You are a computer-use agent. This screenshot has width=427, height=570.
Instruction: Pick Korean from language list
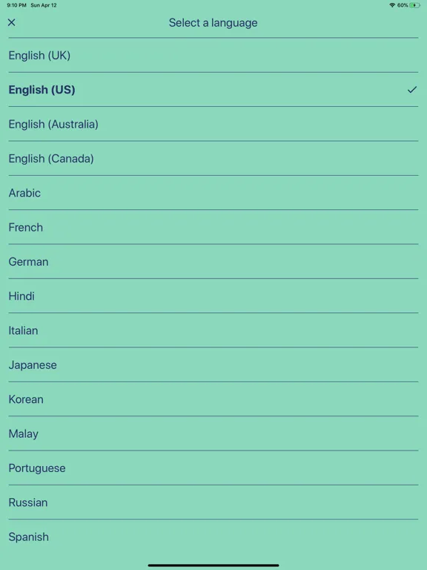click(213, 399)
